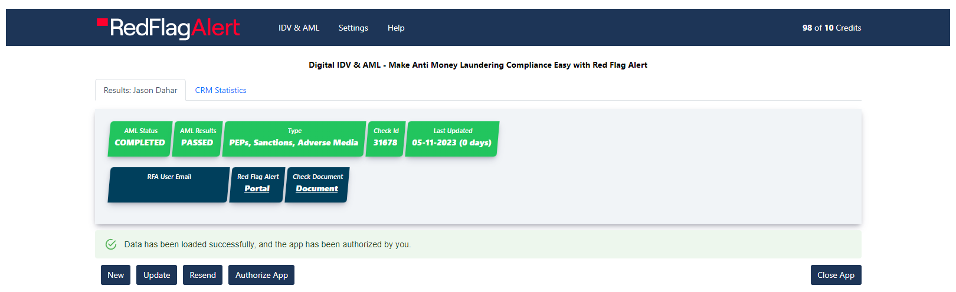Click the Authorize App button
Image resolution: width=956 pixels, height=292 pixels.
pos(261,275)
